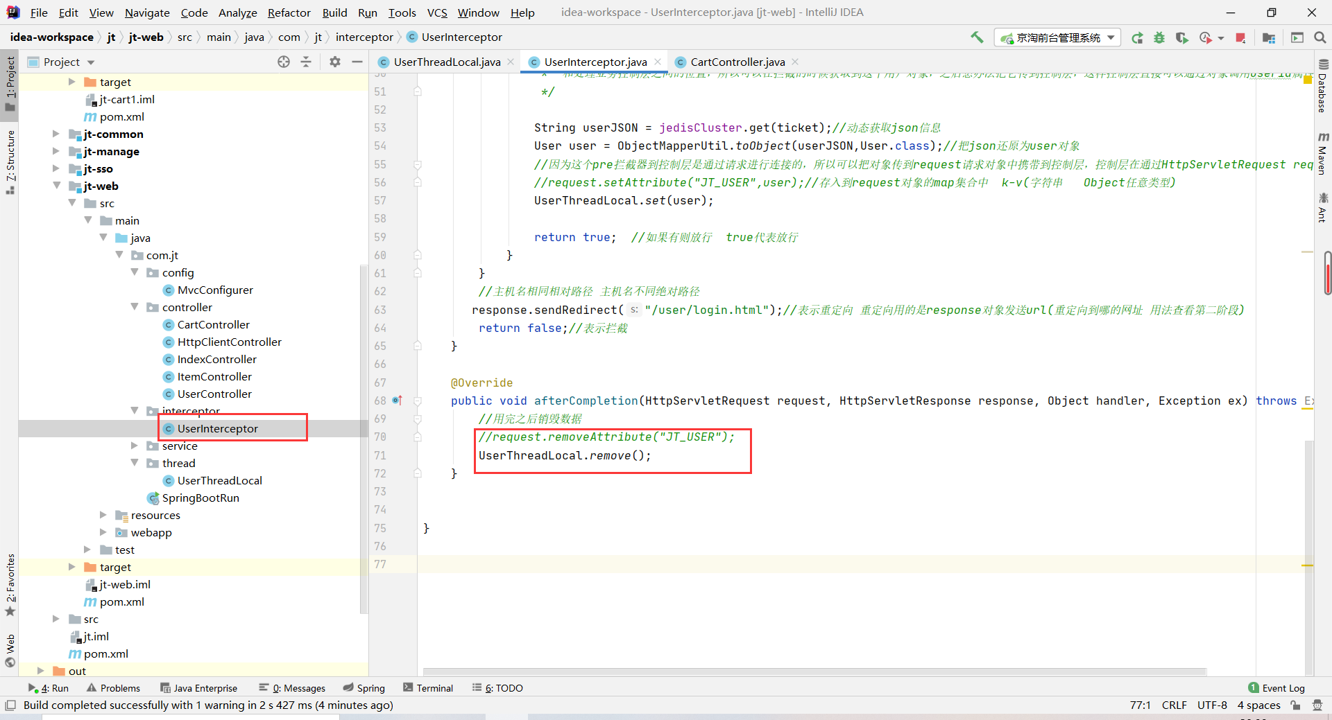1332x720 pixels.
Task: Open the File menu
Action: [x=39, y=12]
